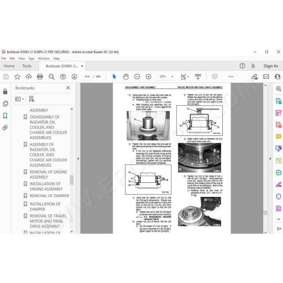Viewport: 283px width, 283px height.
Task: Click the Save file icon in toolbar
Action: point(6,77)
